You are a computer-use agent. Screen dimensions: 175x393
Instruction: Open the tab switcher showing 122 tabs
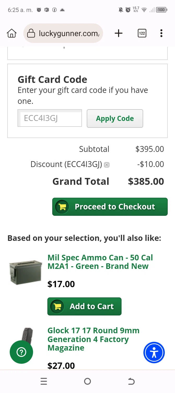pos(142,33)
